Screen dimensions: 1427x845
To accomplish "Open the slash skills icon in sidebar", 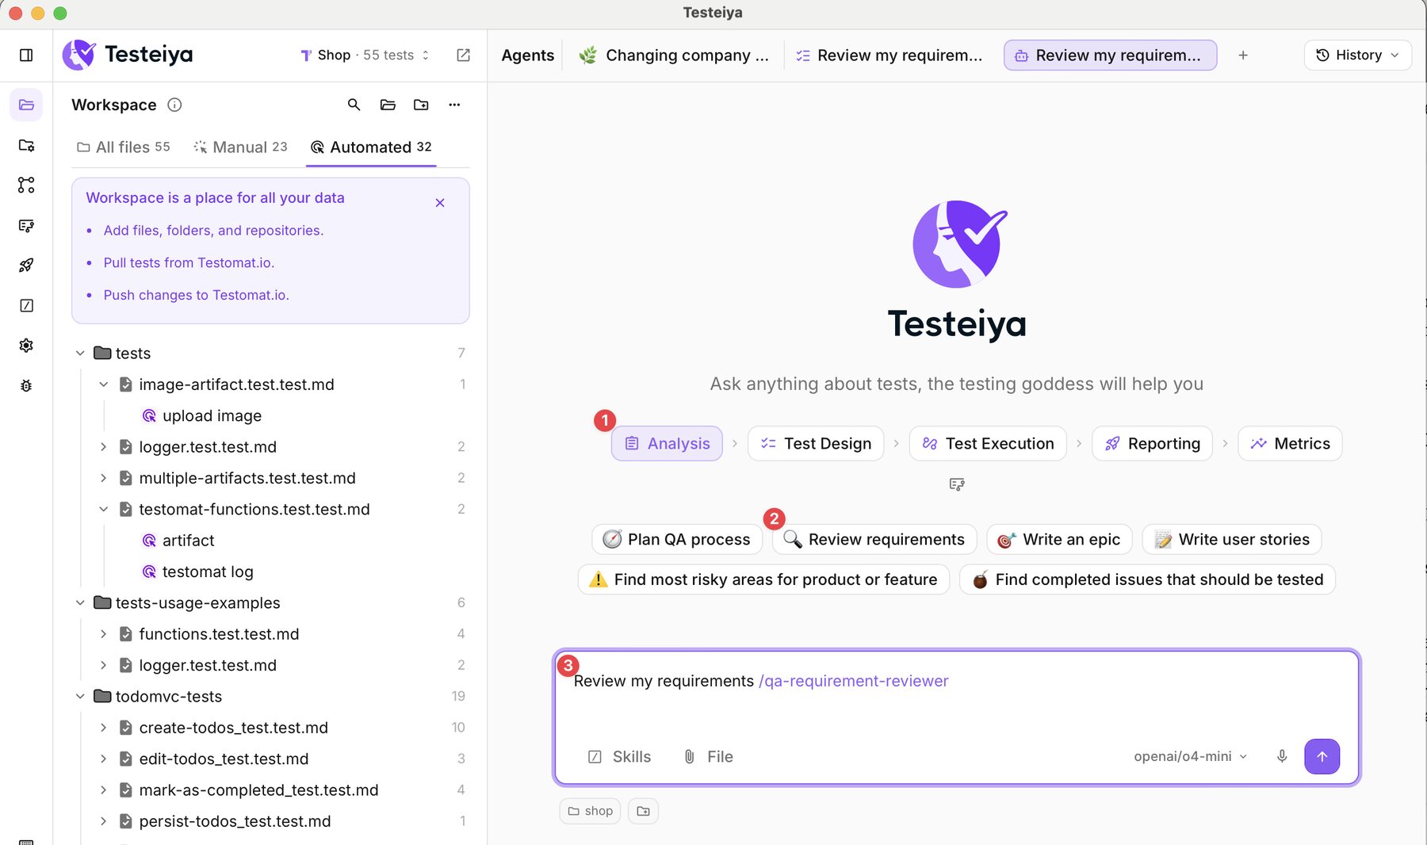I will [26, 306].
